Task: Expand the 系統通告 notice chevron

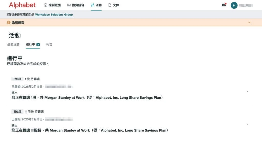Action: point(249,22)
